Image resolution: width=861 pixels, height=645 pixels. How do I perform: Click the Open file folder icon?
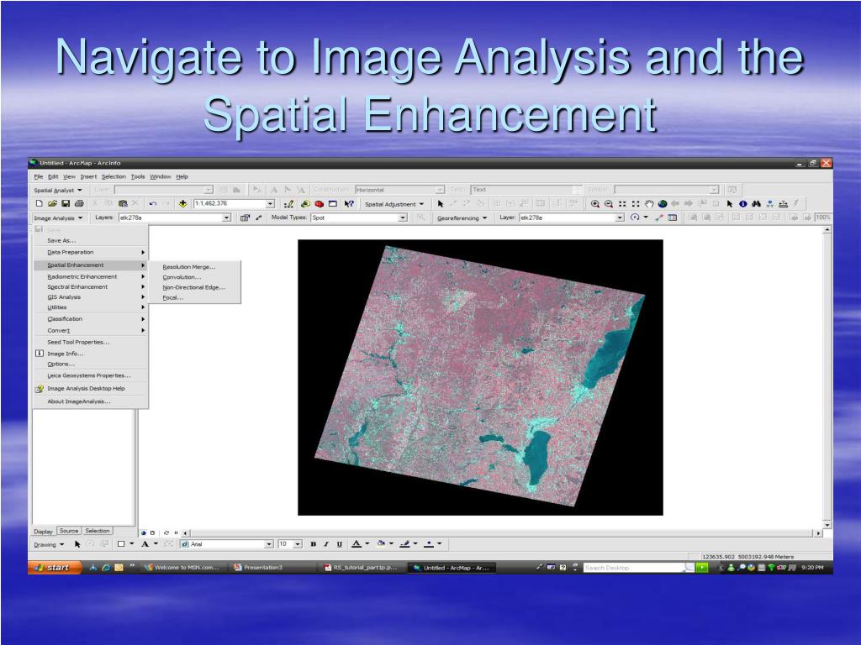click(52, 203)
